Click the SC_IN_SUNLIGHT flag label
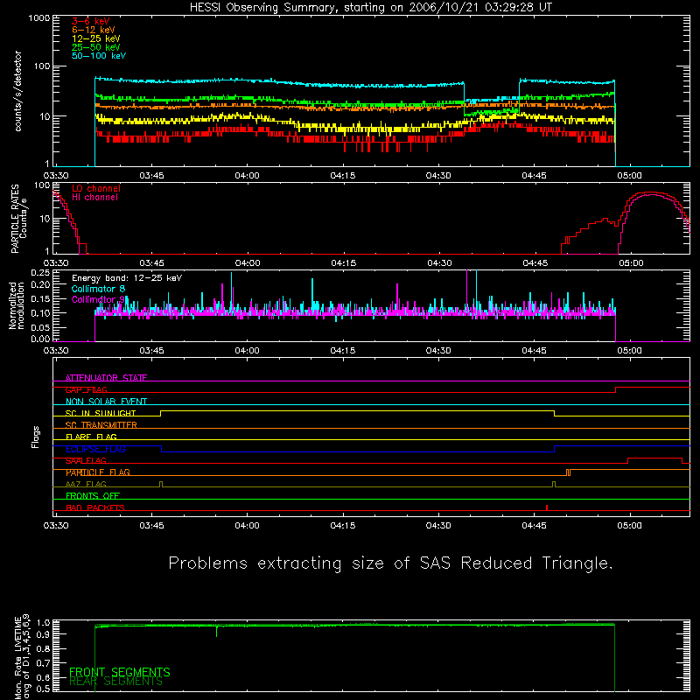 [x=101, y=413]
